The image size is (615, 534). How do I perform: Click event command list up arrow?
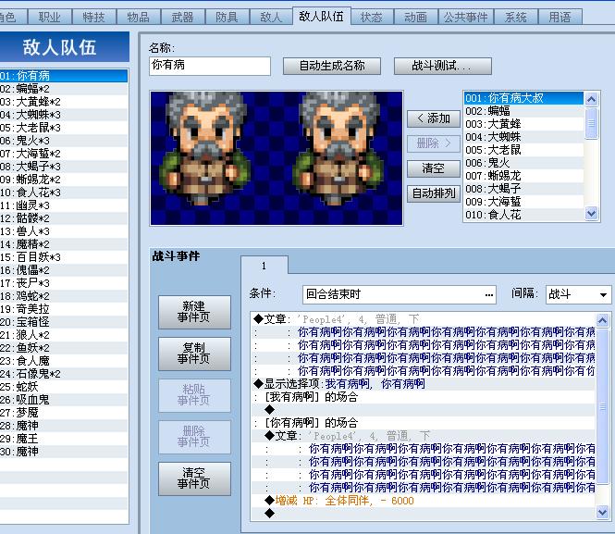(x=602, y=320)
